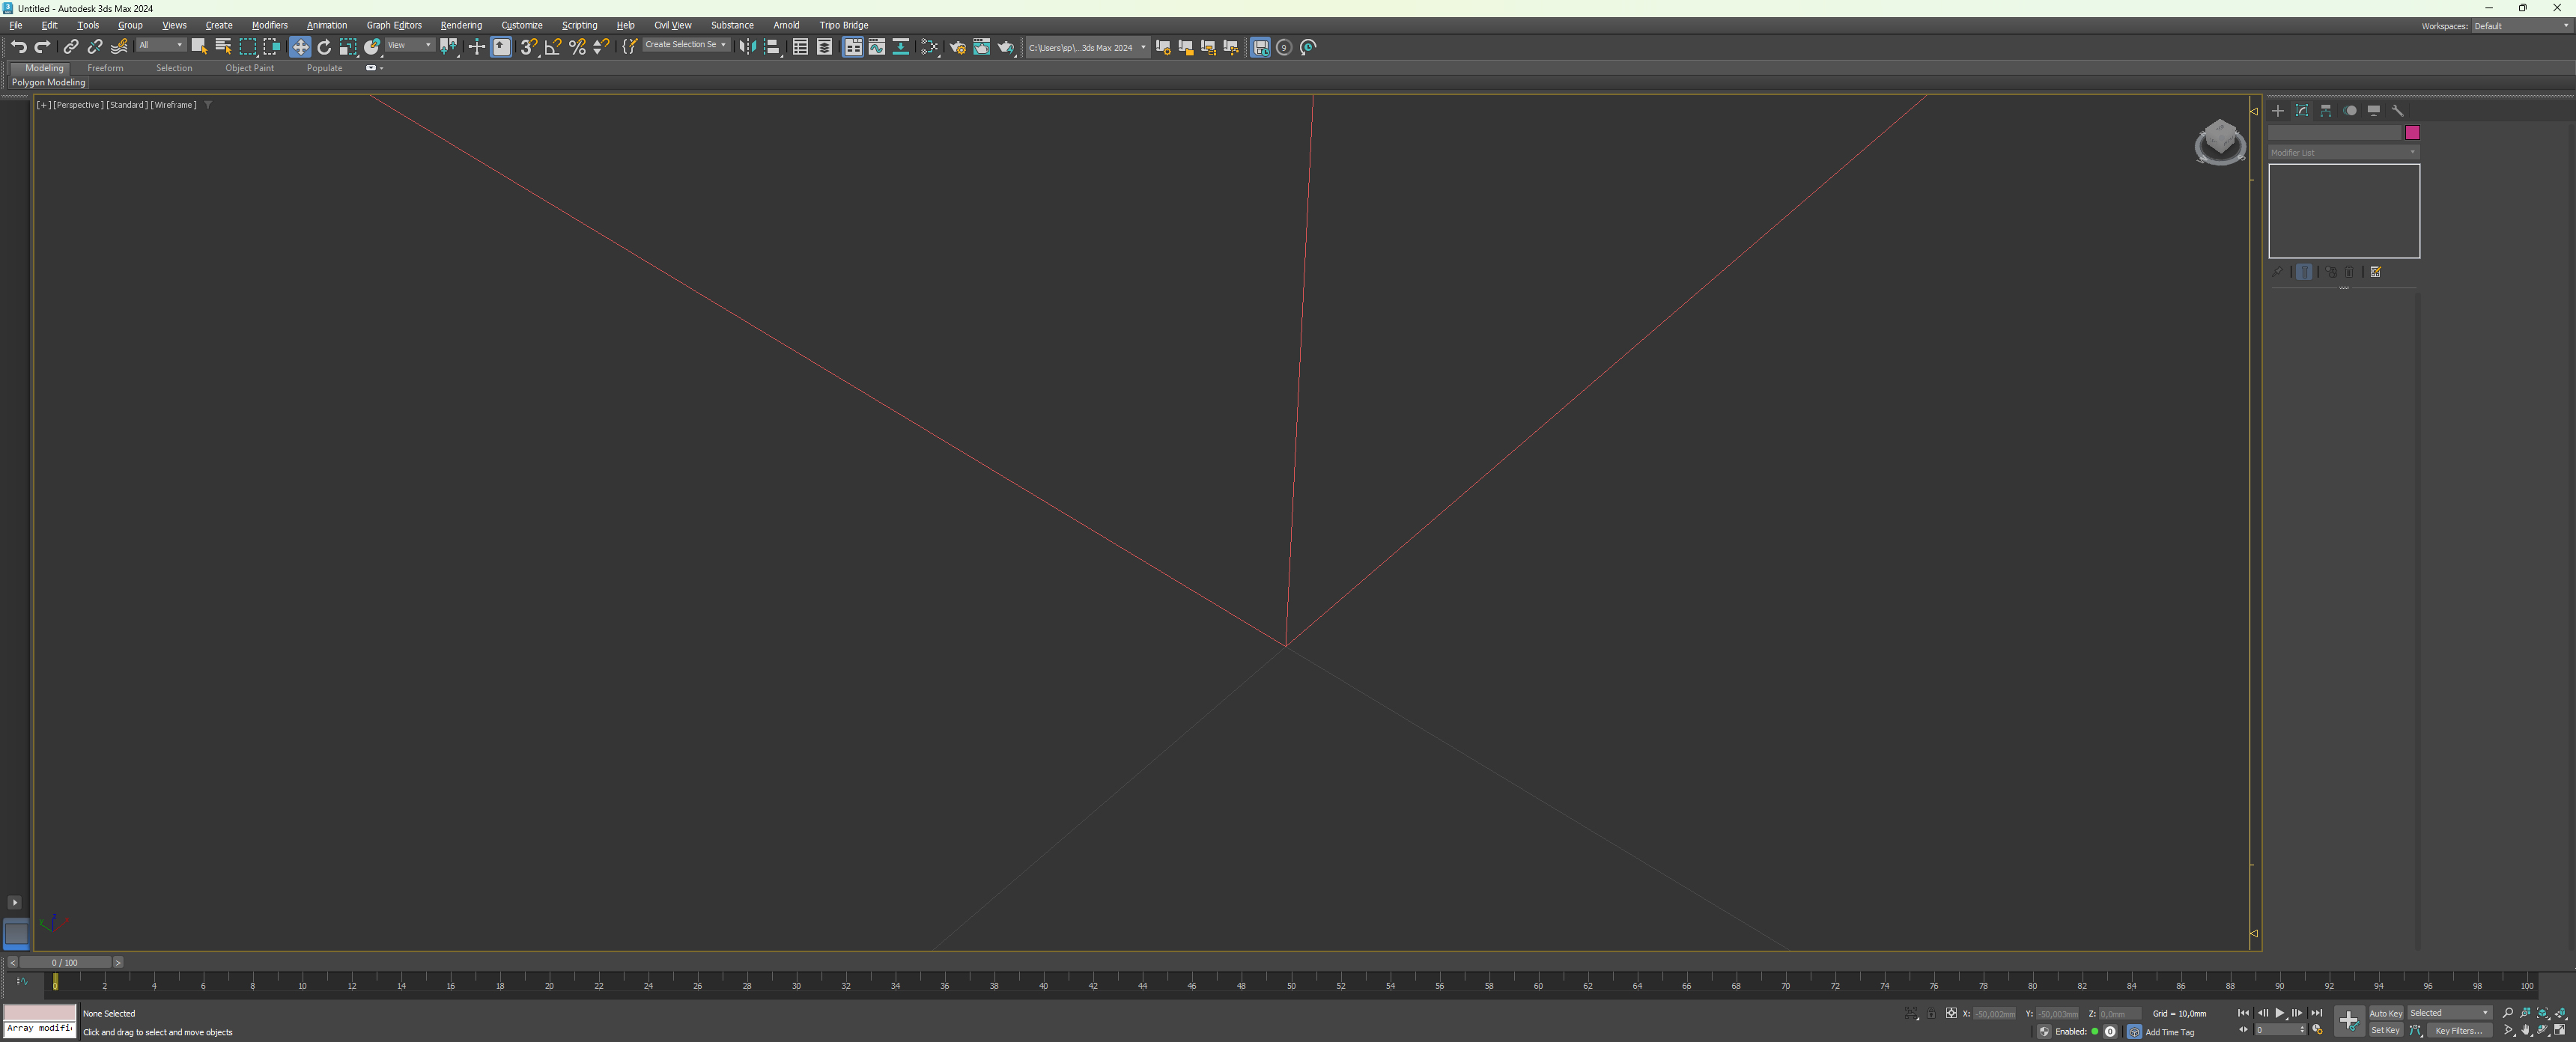The width and height of the screenshot is (2576, 1042).
Task: Open the Utilities wrench panel icon
Action: [x=2398, y=111]
